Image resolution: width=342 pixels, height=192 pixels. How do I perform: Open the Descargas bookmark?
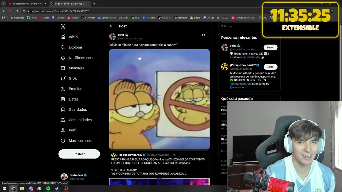[x=17, y=18]
